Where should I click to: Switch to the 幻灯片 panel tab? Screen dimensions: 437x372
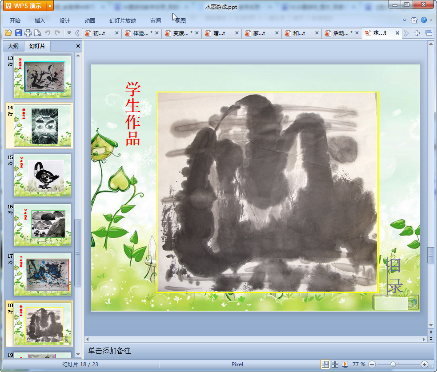37,46
